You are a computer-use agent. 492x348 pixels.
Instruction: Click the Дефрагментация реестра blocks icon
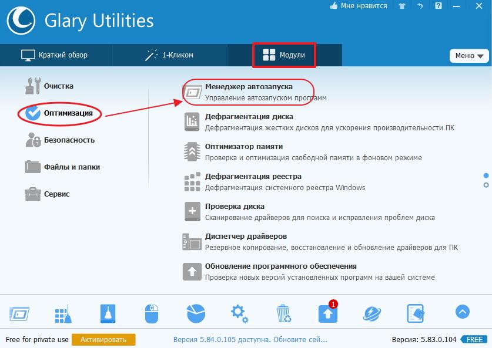[192, 182]
